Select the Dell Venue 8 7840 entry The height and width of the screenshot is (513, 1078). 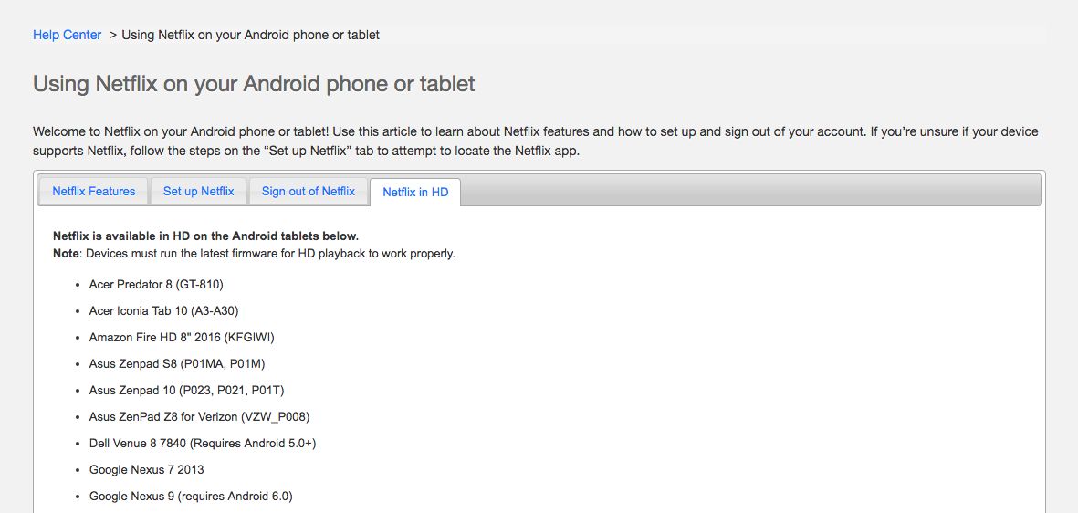202,443
